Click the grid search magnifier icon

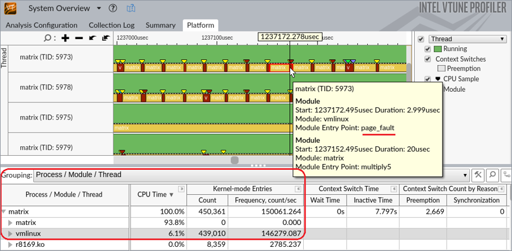[492, 175]
